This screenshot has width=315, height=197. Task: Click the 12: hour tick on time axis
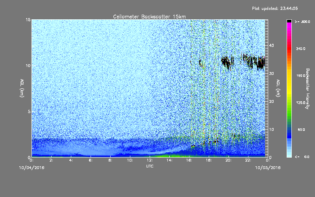[150, 160]
